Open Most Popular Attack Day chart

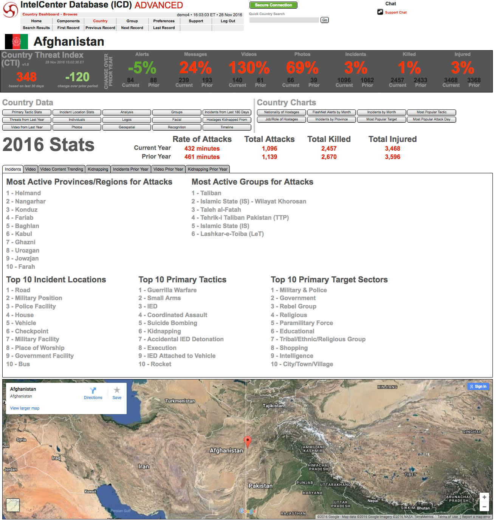pyautogui.click(x=432, y=120)
